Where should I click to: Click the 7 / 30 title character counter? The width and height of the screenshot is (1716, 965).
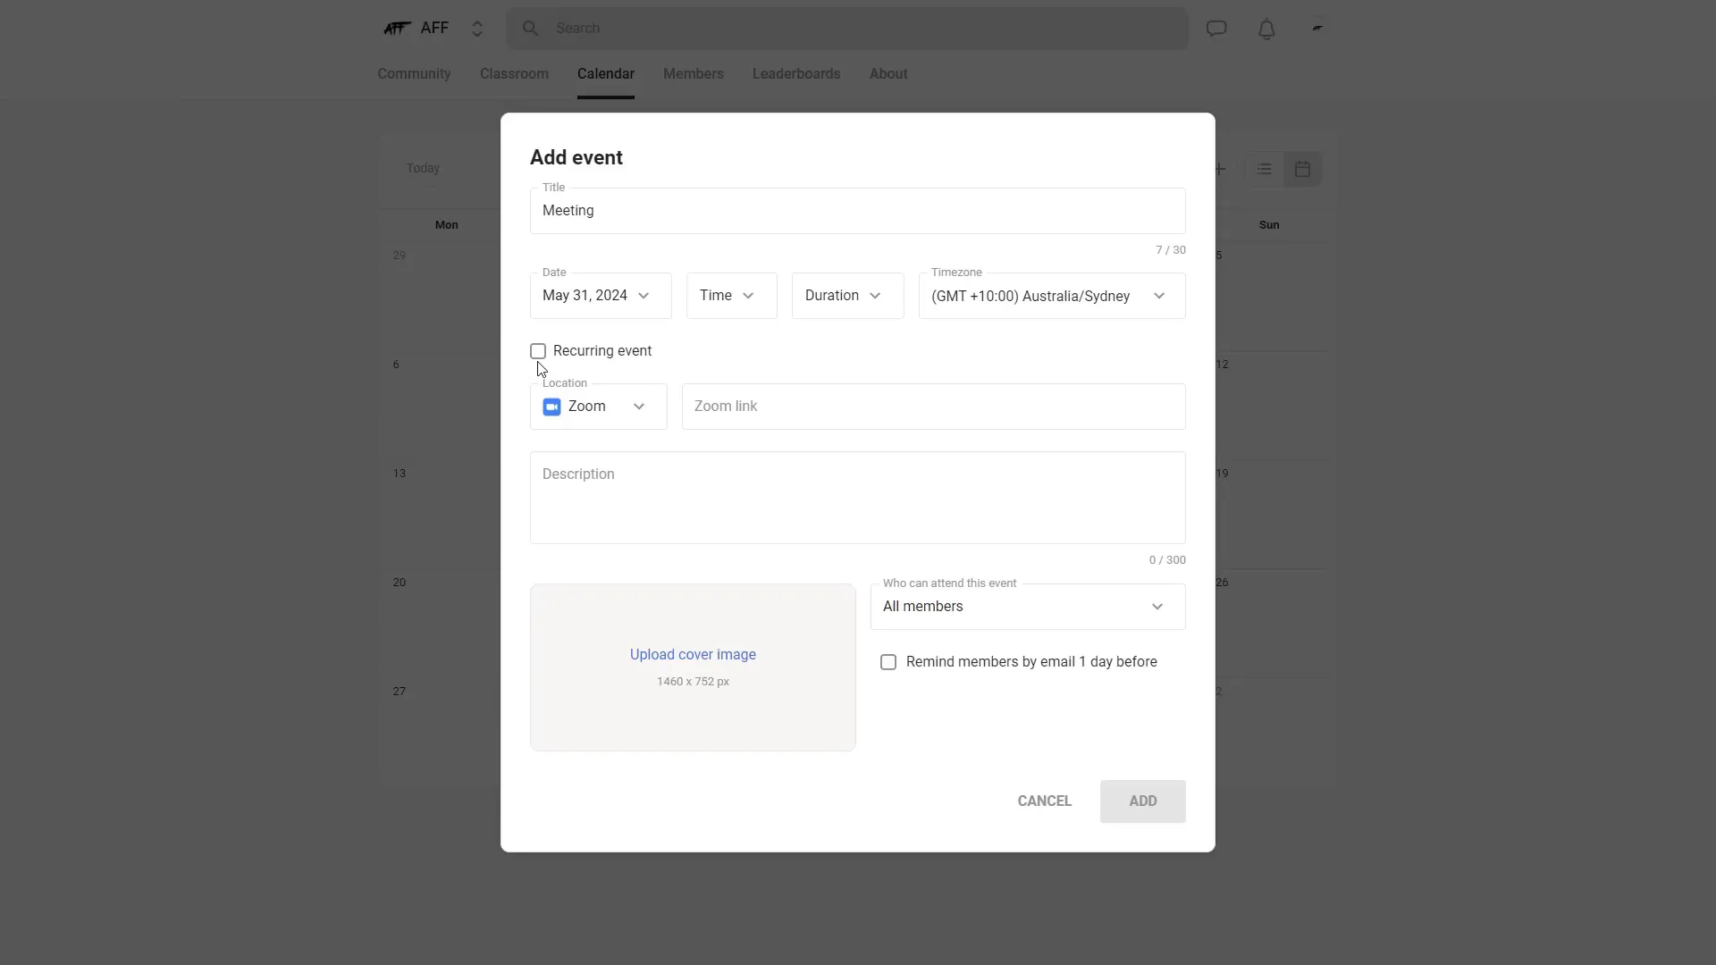tap(1171, 250)
